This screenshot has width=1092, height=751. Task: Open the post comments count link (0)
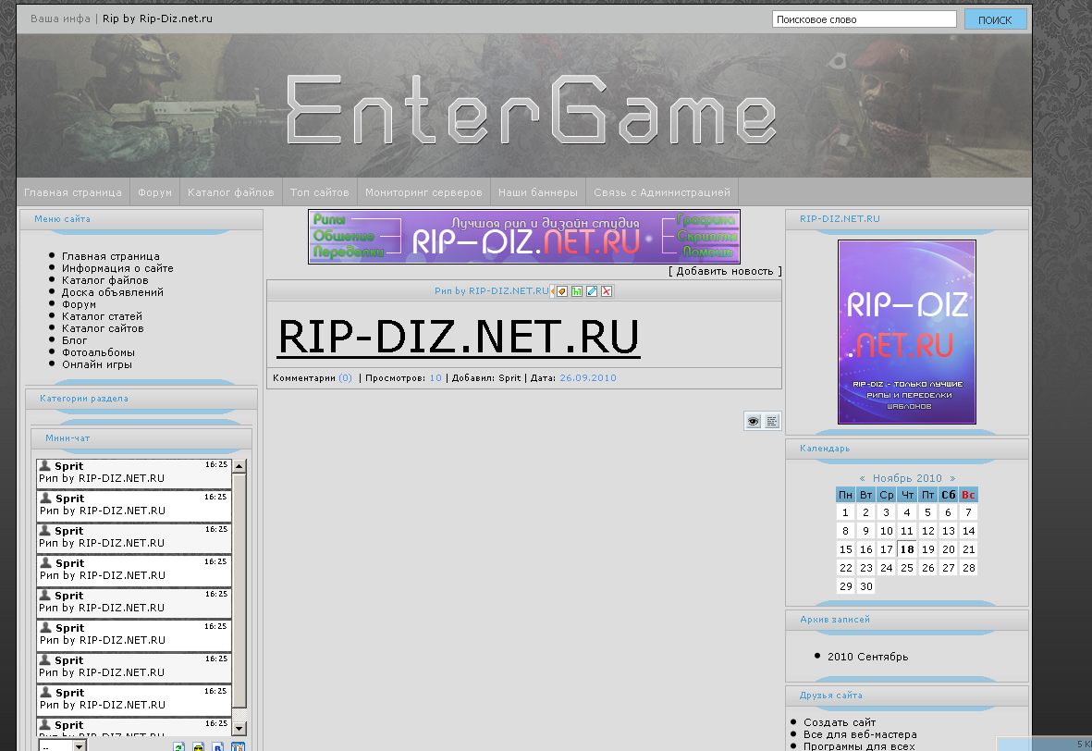346,378
